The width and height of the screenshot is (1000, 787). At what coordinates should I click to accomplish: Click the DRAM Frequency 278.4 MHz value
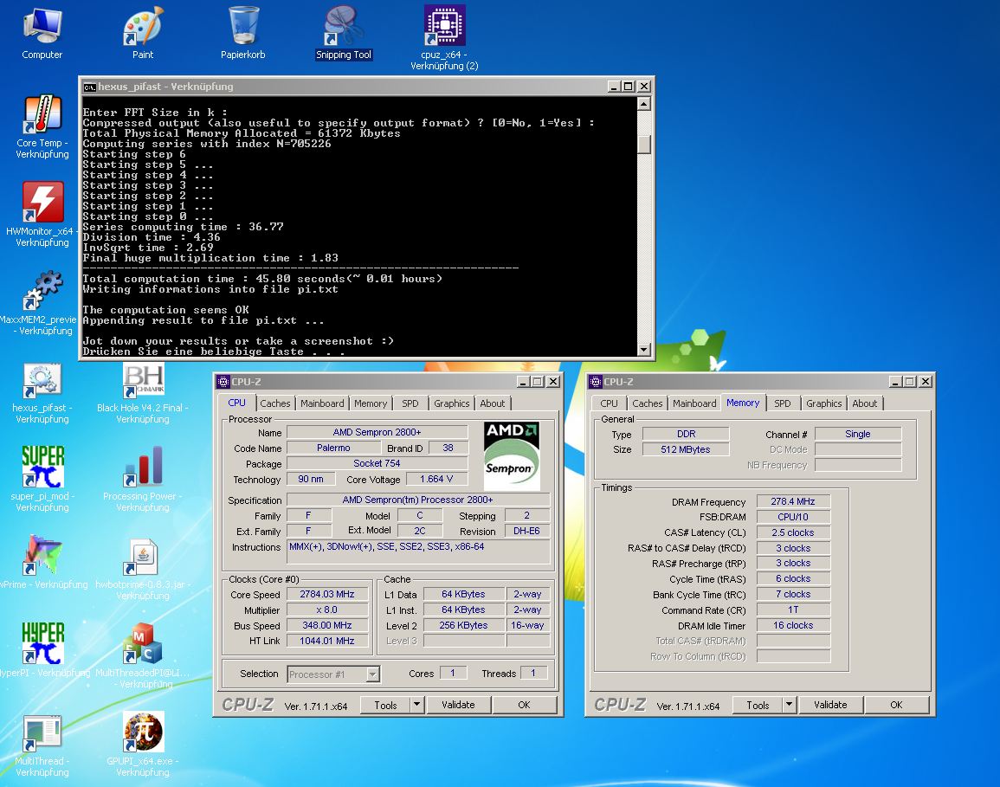coord(793,501)
